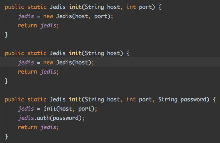Click the 'jedis.auth(password);' line
The width and height of the screenshot is (220, 143).
51,118
